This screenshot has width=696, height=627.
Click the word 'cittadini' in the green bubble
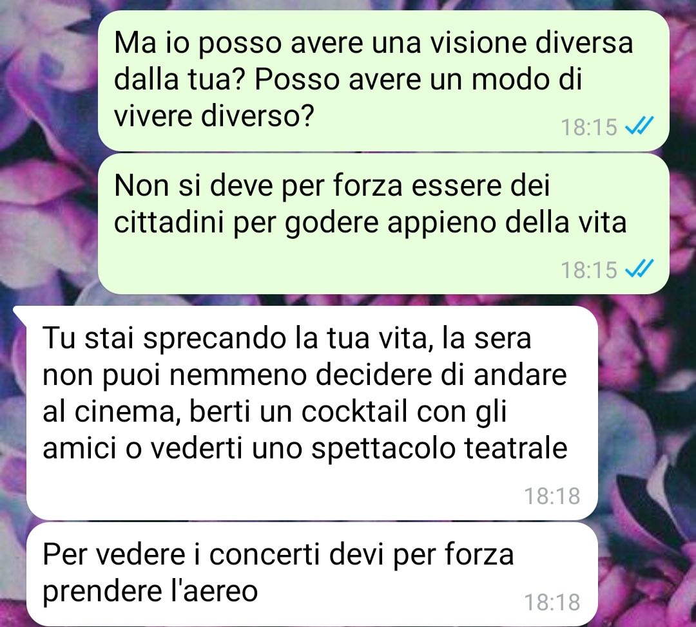169,221
